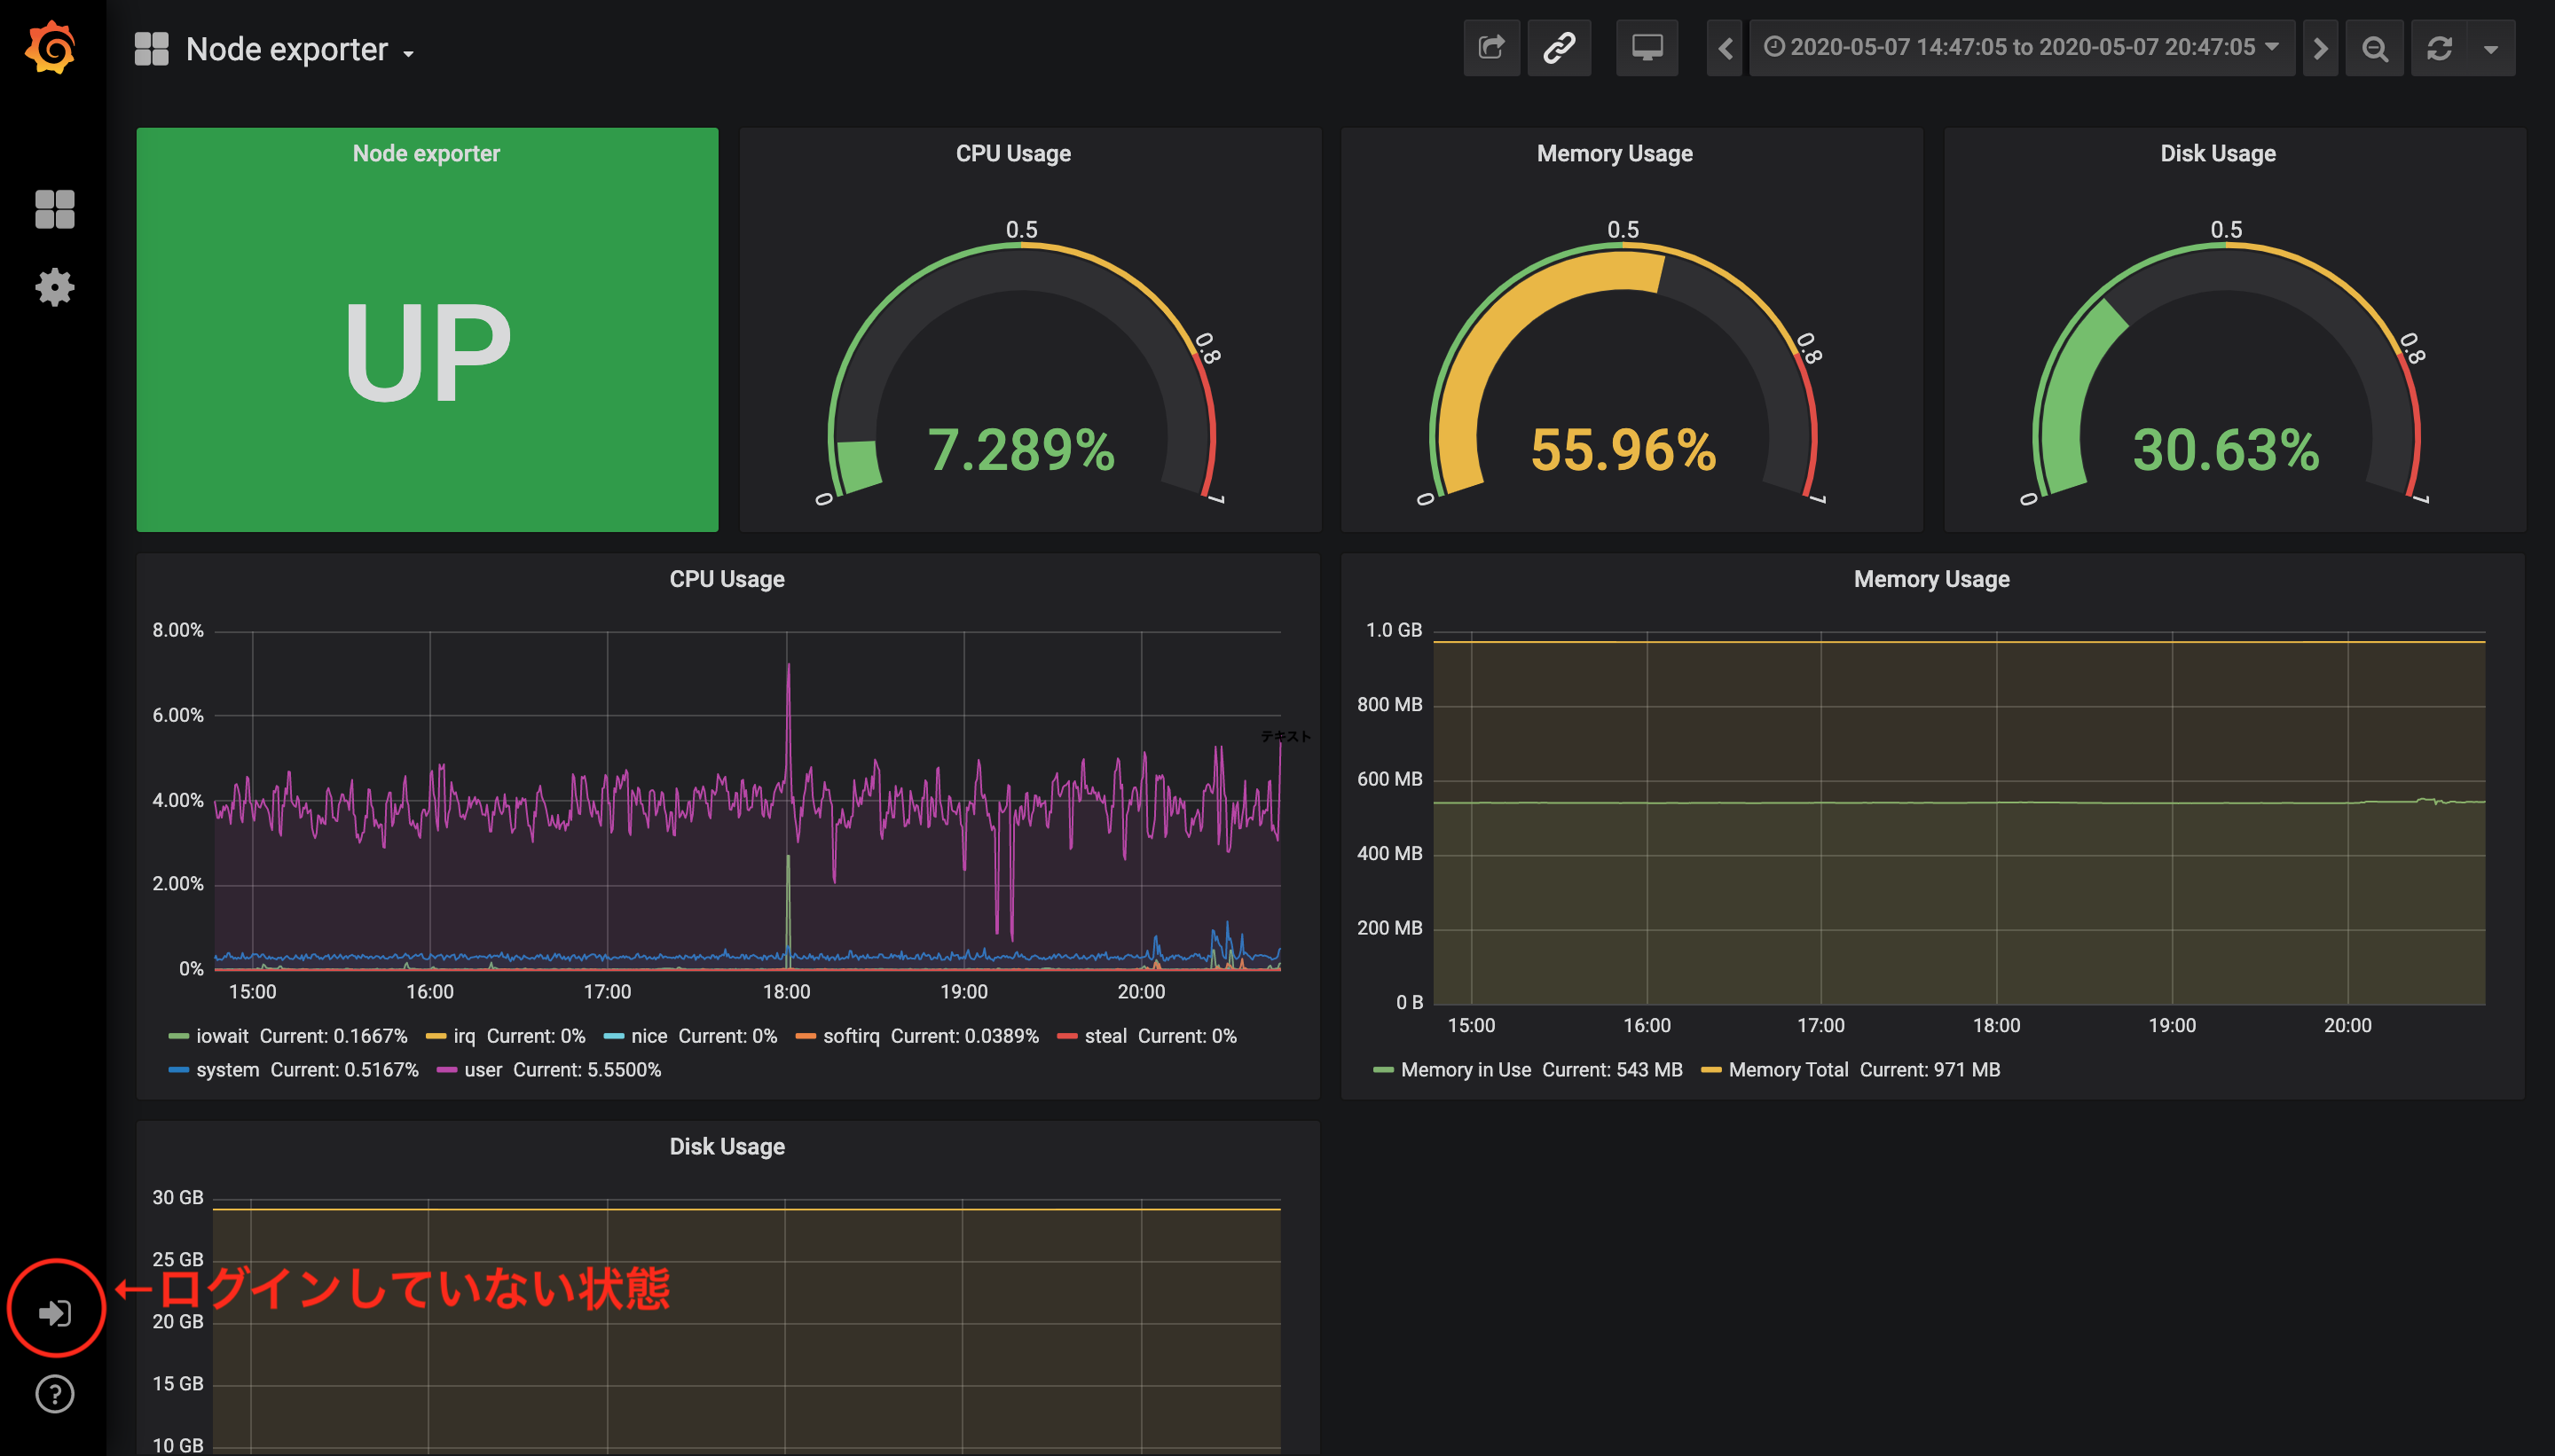Toggle the softirq series in the legend
Image resolution: width=2555 pixels, height=1456 pixels.
pyautogui.click(x=852, y=1036)
